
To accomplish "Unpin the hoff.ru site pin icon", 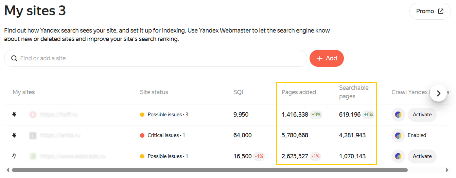I will [x=14, y=115].
